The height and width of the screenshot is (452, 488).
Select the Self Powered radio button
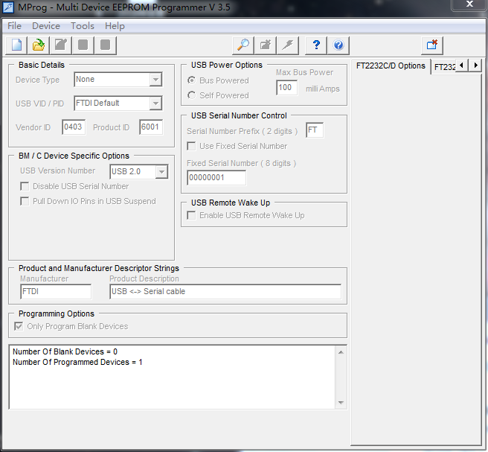(191, 95)
